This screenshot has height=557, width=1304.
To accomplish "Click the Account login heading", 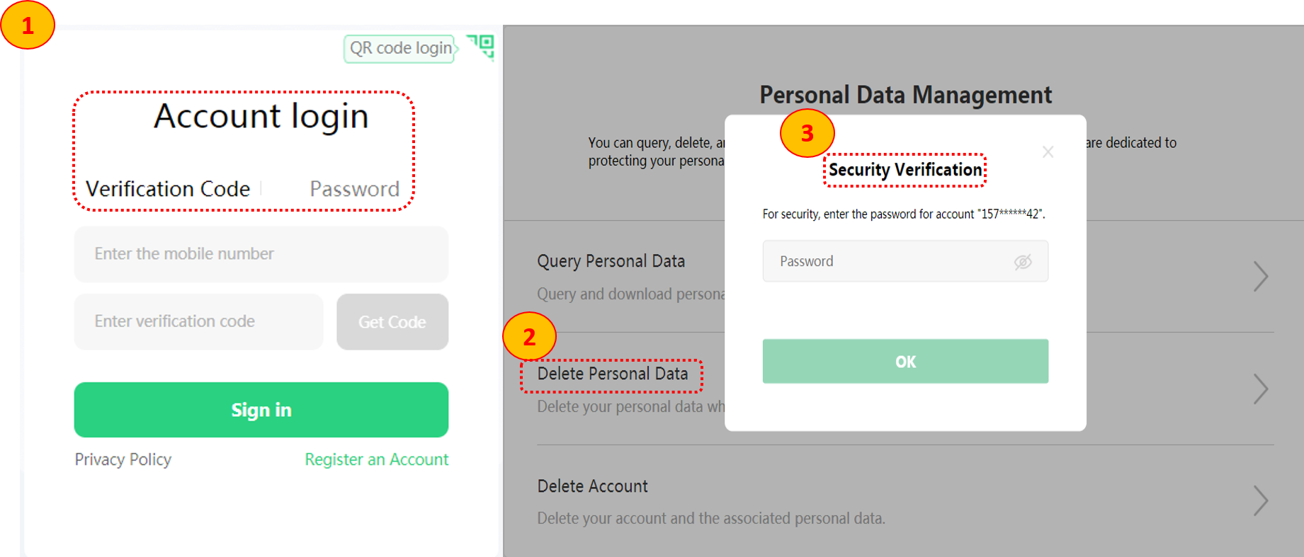I will [261, 117].
